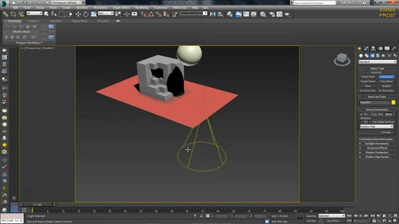Viewport: 399px width, 224px height.
Task: Select the Move tool in main toolbar
Action: (x=78, y=14)
